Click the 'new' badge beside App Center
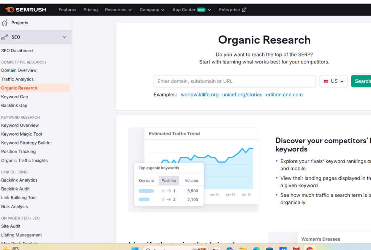 point(201,10)
